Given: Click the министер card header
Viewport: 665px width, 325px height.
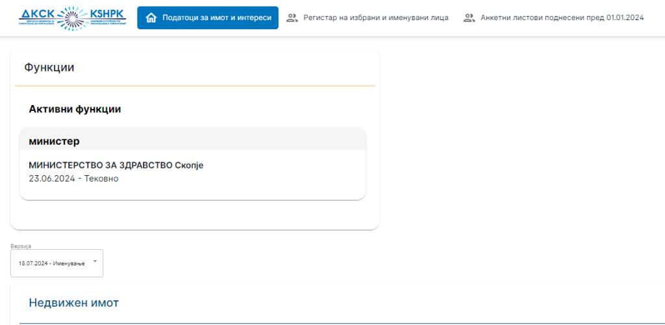Looking at the screenshot, I should coord(54,141).
